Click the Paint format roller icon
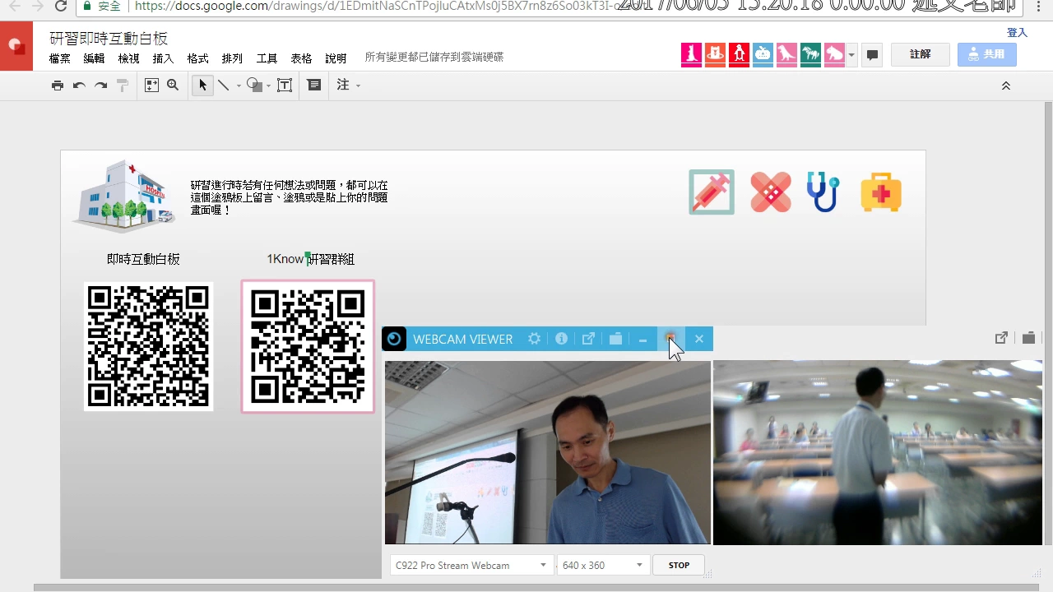The width and height of the screenshot is (1053, 592). (x=123, y=86)
